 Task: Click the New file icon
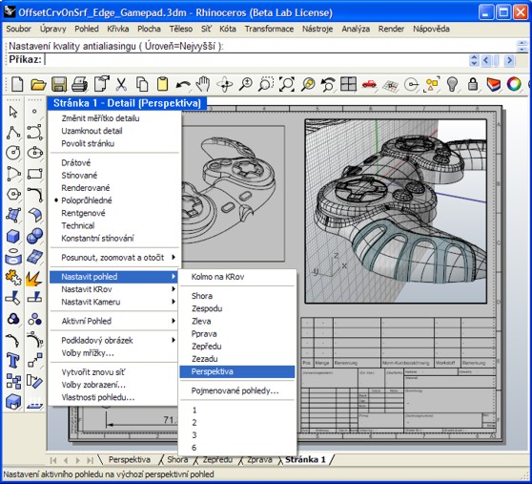tap(17, 84)
